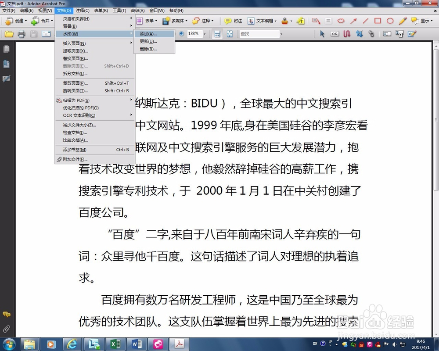The width and height of the screenshot is (439, 351).
Task: Select the oval drawing tool
Action: tap(390, 21)
